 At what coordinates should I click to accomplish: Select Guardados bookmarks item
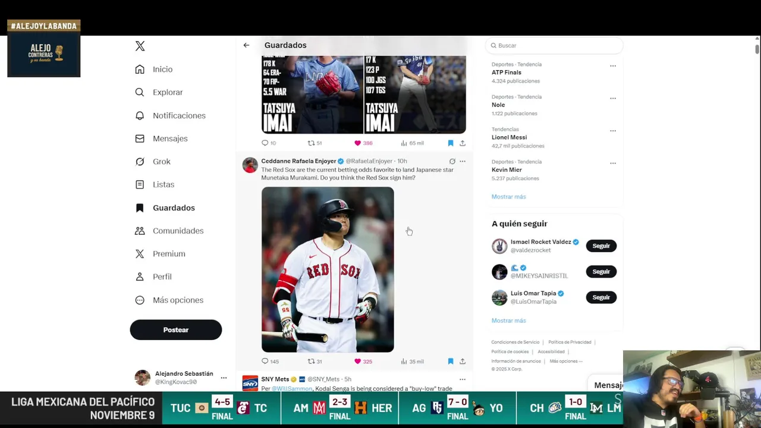tap(165, 207)
